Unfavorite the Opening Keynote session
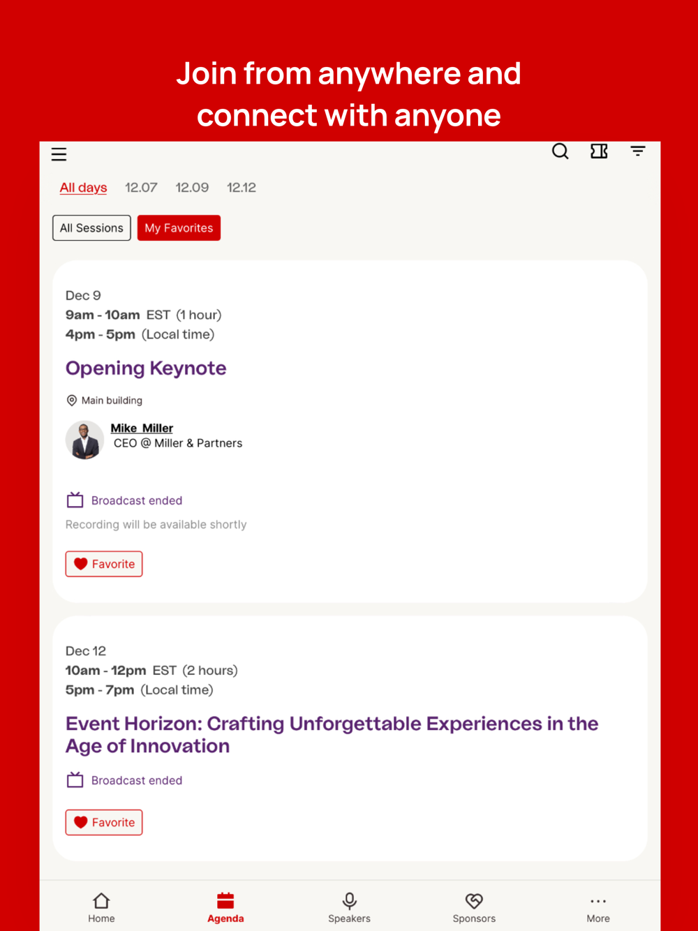 pos(104,564)
